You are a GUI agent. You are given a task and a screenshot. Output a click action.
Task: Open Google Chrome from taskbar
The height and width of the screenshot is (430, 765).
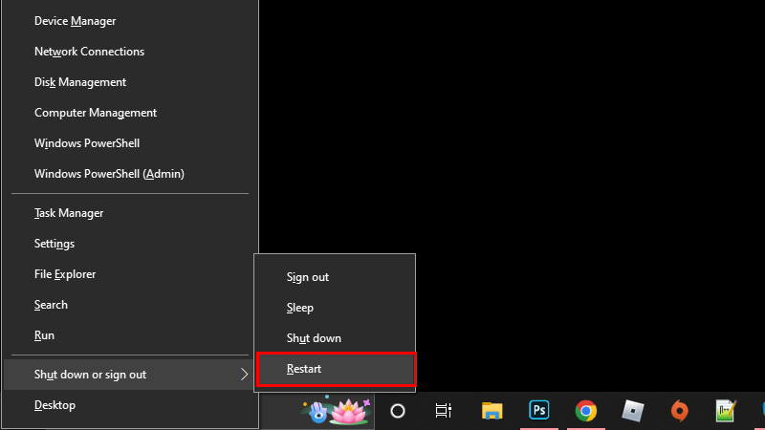586,411
